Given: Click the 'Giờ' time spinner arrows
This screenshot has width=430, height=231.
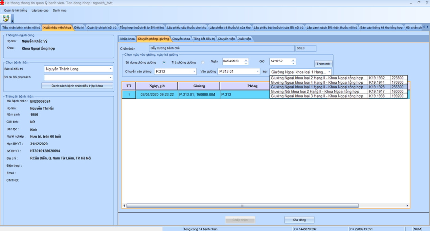Looking at the screenshot, I should coord(293,61).
